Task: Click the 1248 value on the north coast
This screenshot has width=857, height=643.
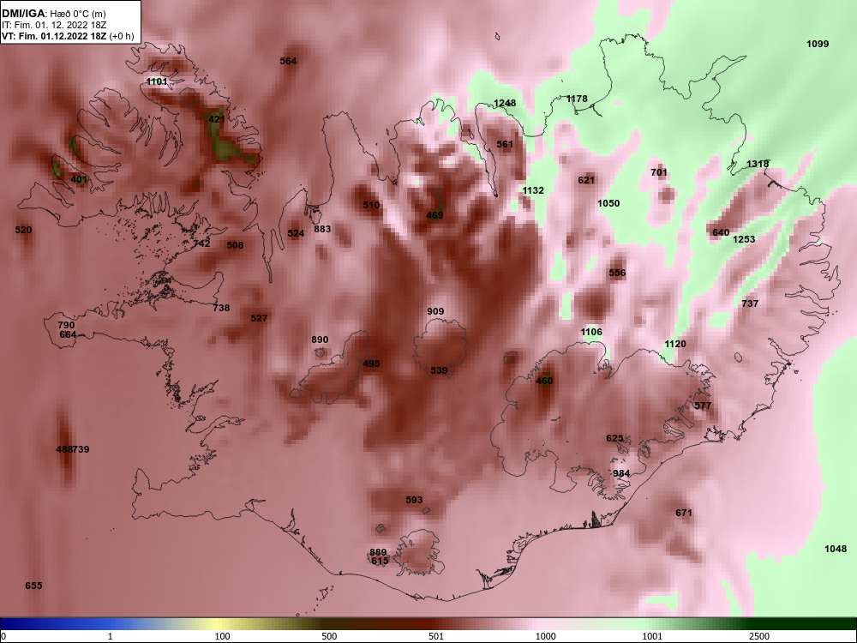Action: click(x=505, y=103)
